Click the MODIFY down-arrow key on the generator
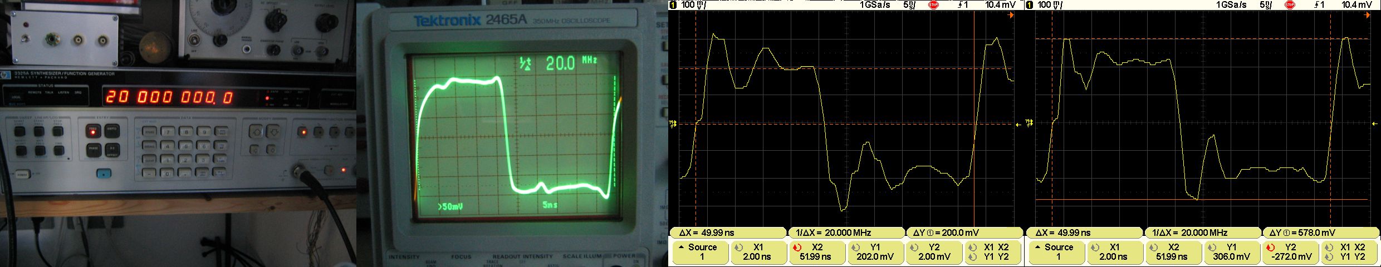Viewport: 1381px width, 267px height. click(274, 131)
